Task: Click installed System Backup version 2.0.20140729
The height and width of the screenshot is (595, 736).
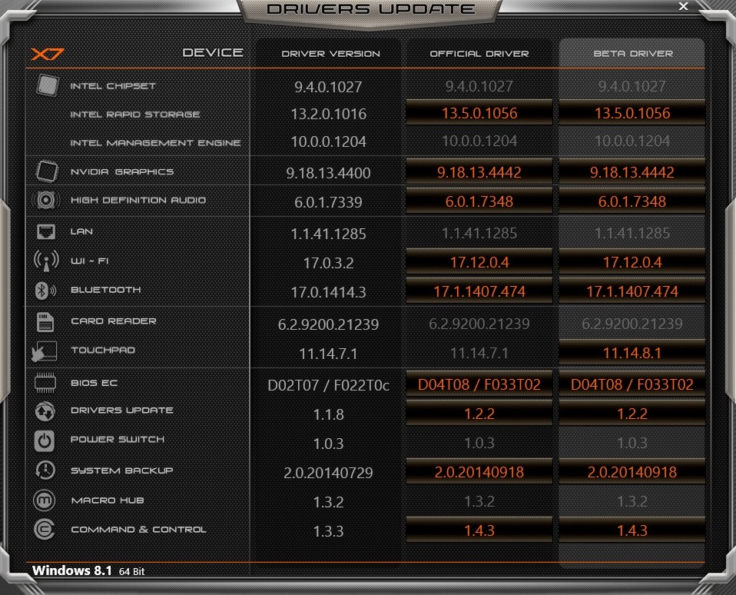Action: coord(329,473)
